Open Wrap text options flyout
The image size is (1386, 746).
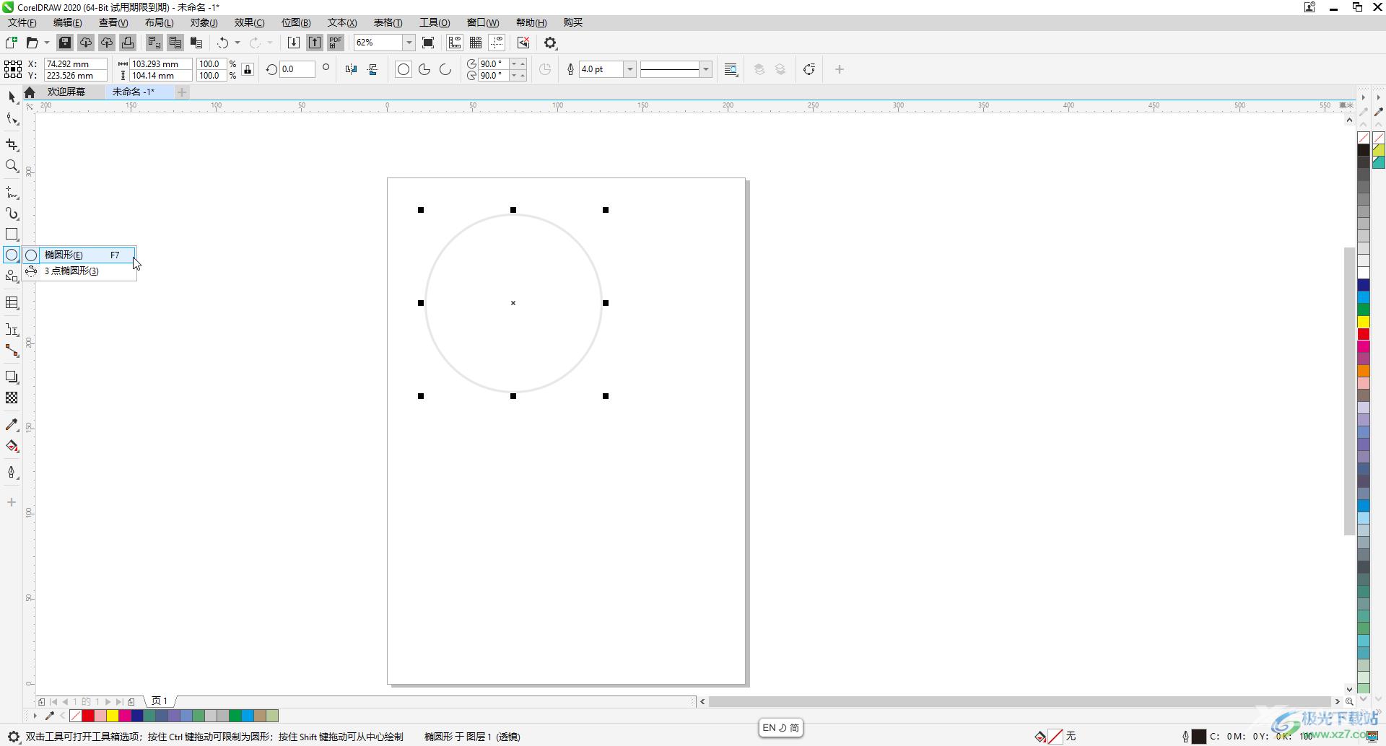[x=731, y=69]
